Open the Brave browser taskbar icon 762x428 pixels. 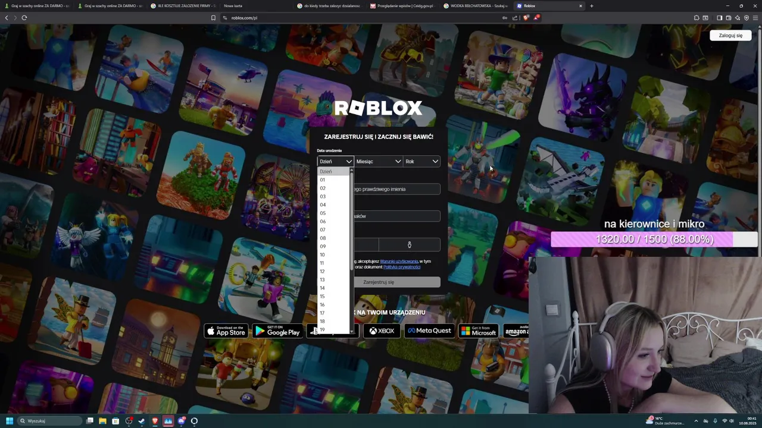click(x=155, y=421)
